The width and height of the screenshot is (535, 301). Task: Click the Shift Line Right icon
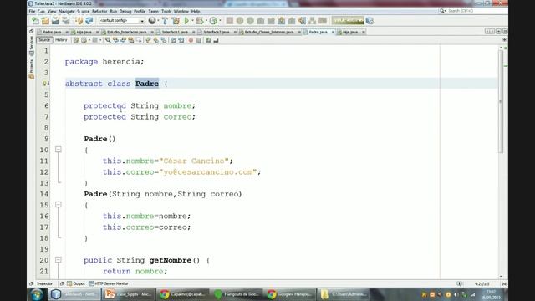[x=181, y=40]
